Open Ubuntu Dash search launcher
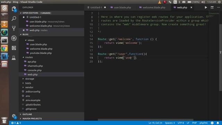The height and width of the screenshot is (125, 222). pyautogui.click(x=5, y=8)
